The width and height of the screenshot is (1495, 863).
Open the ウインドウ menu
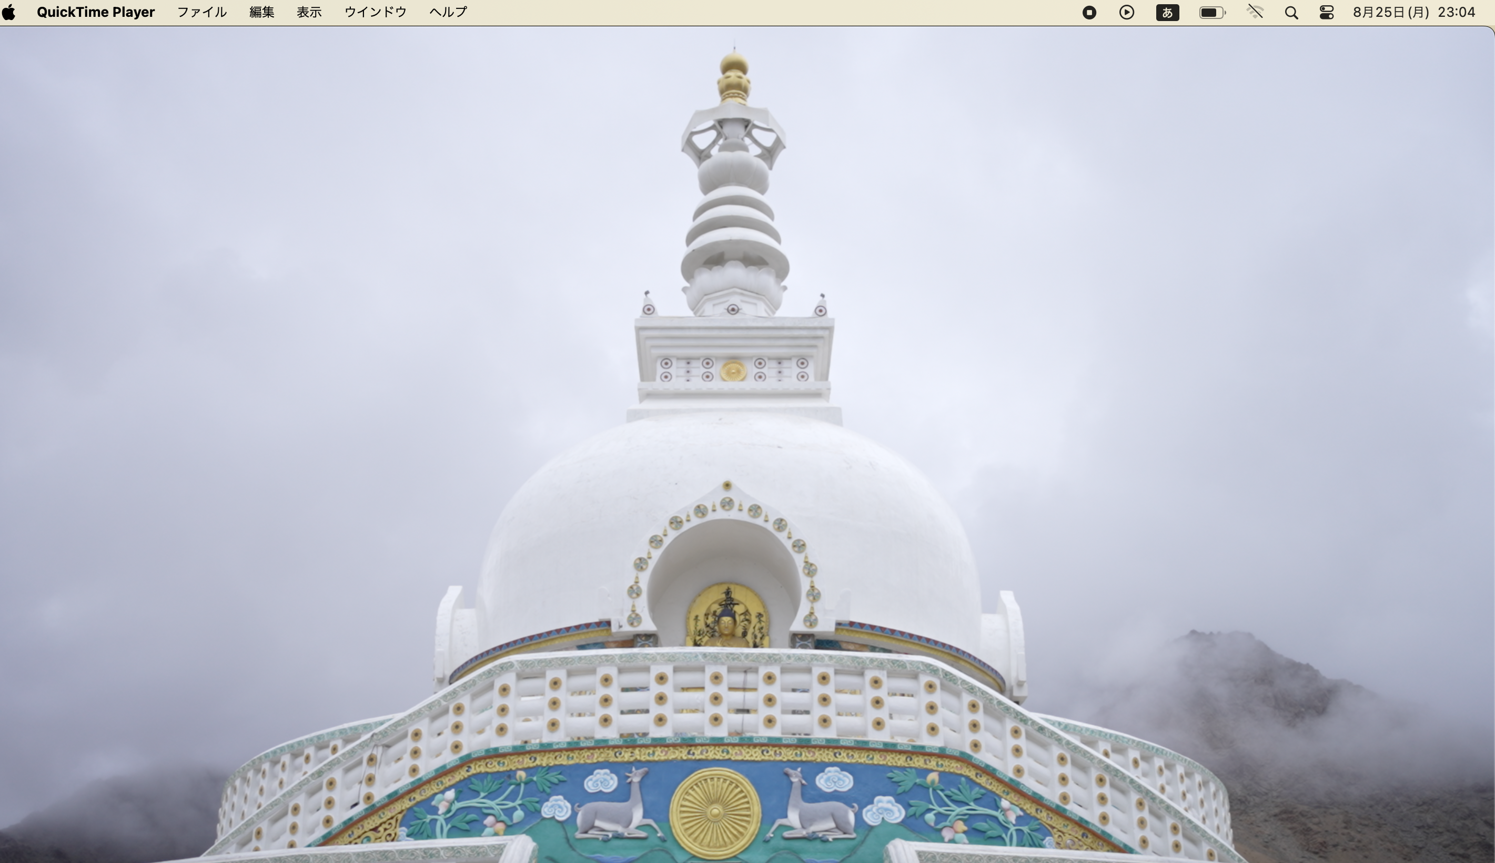[x=376, y=13]
